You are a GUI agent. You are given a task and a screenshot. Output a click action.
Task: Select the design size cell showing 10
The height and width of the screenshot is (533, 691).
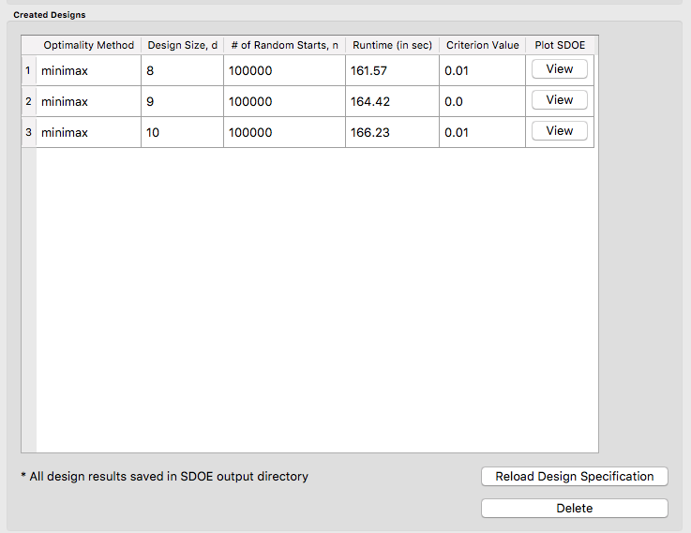(182, 132)
